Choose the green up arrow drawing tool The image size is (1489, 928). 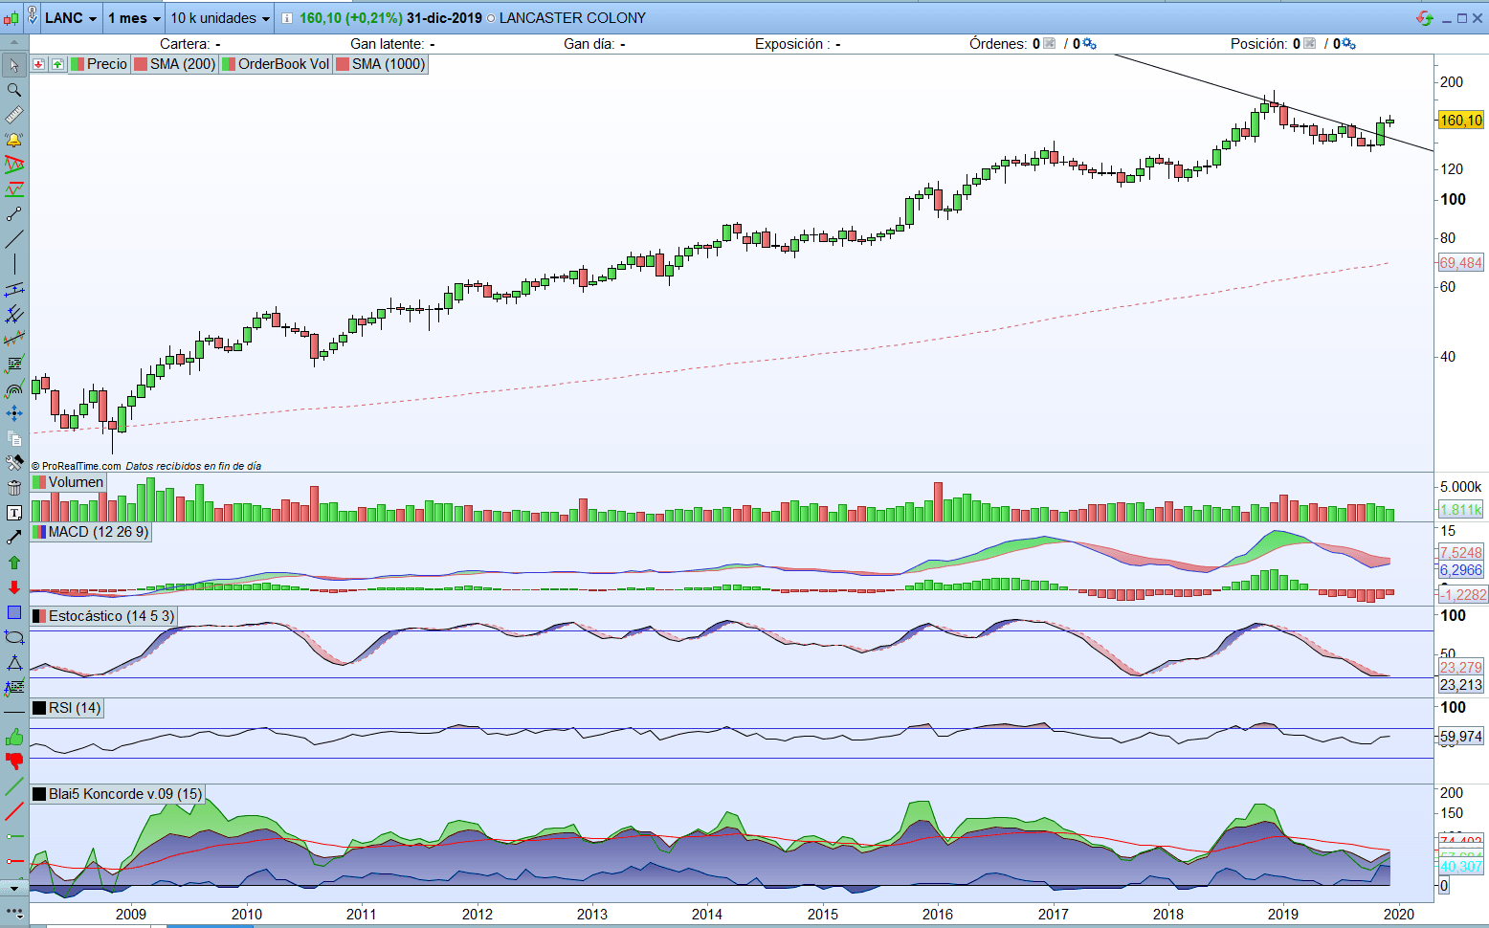[14, 563]
